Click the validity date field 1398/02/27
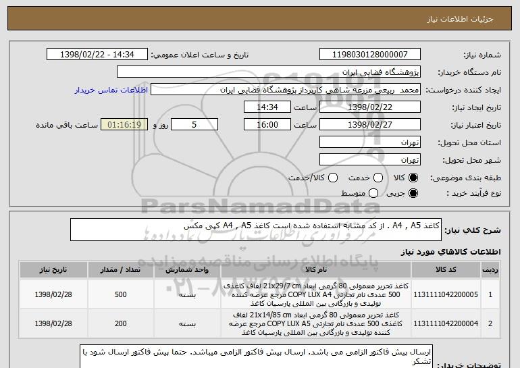 click(370, 125)
